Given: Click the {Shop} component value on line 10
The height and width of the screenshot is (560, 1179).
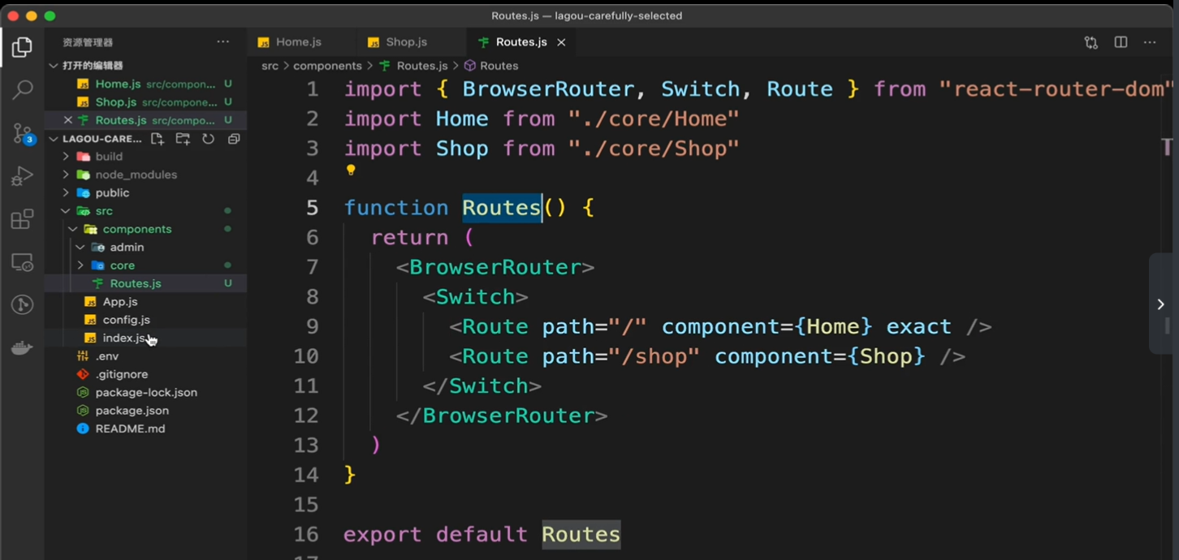Looking at the screenshot, I should 886,356.
